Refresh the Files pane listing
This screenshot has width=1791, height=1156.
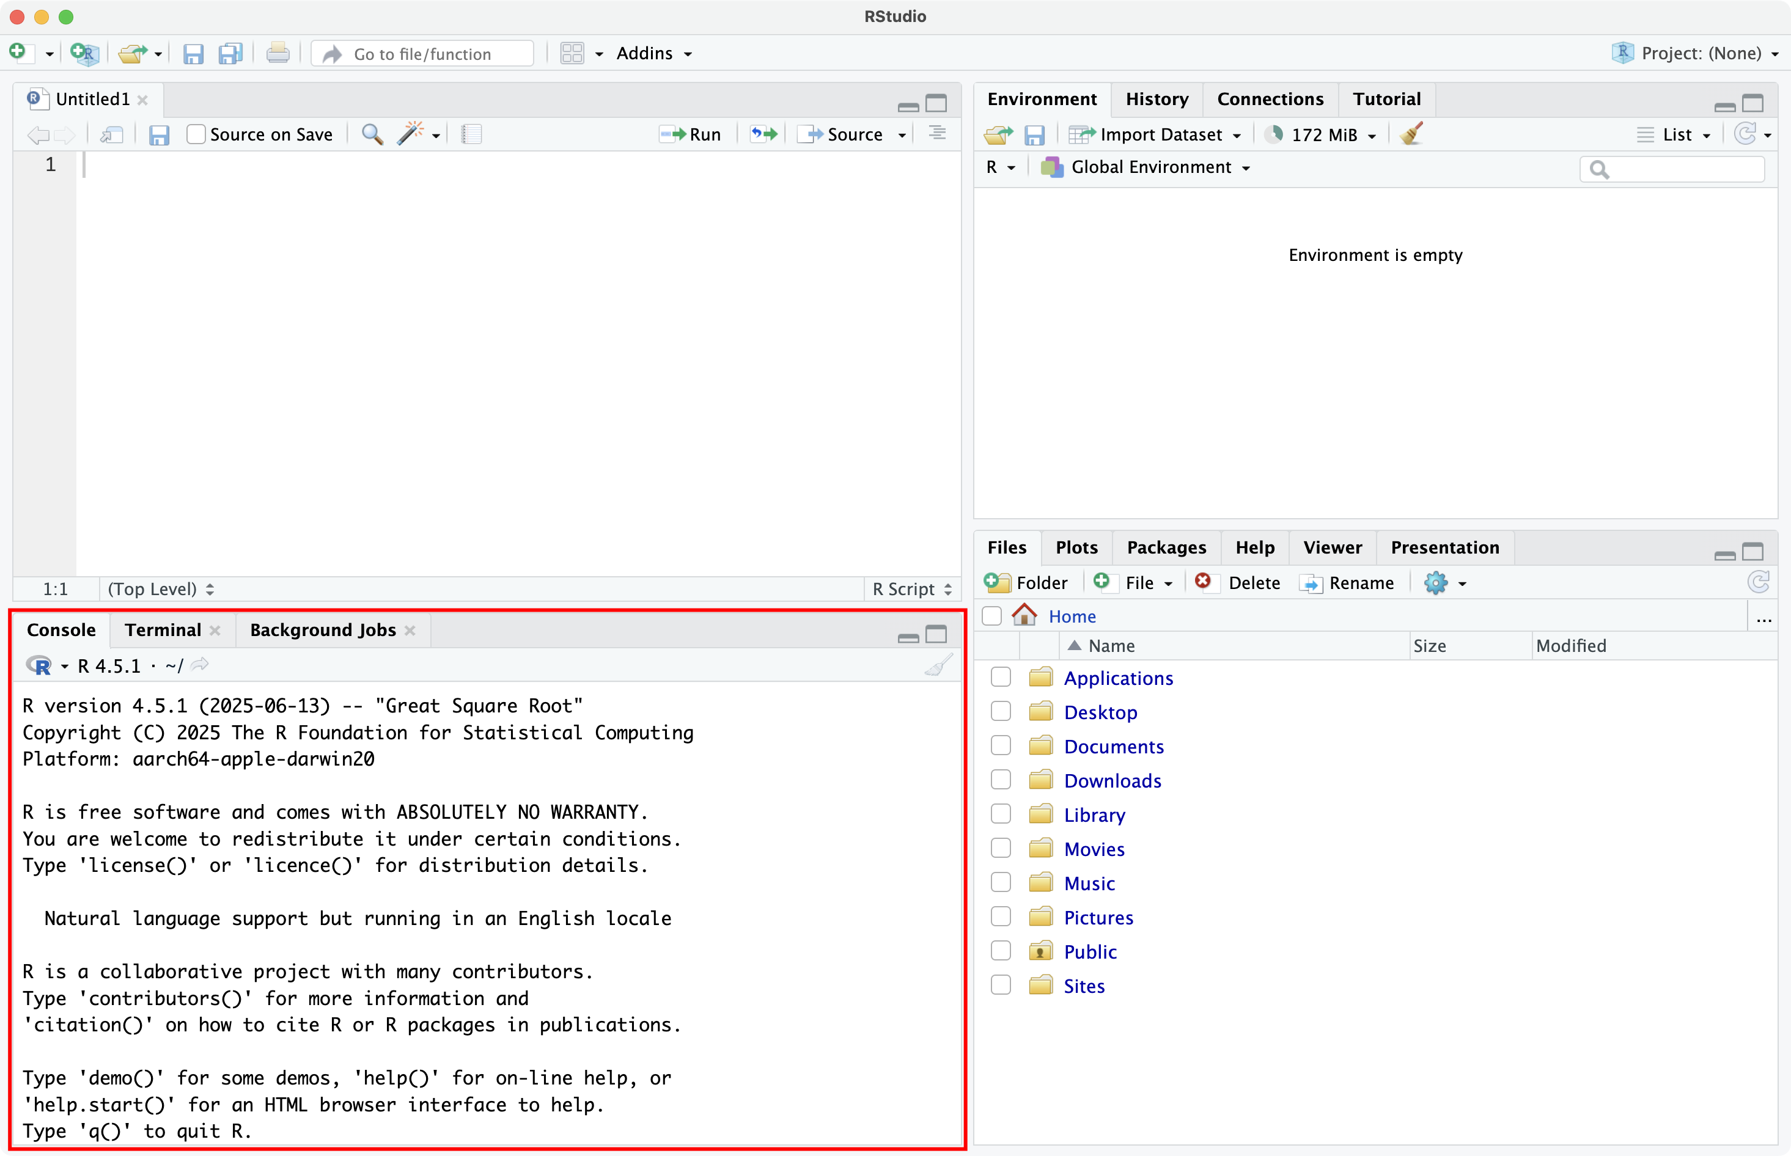pos(1759,582)
